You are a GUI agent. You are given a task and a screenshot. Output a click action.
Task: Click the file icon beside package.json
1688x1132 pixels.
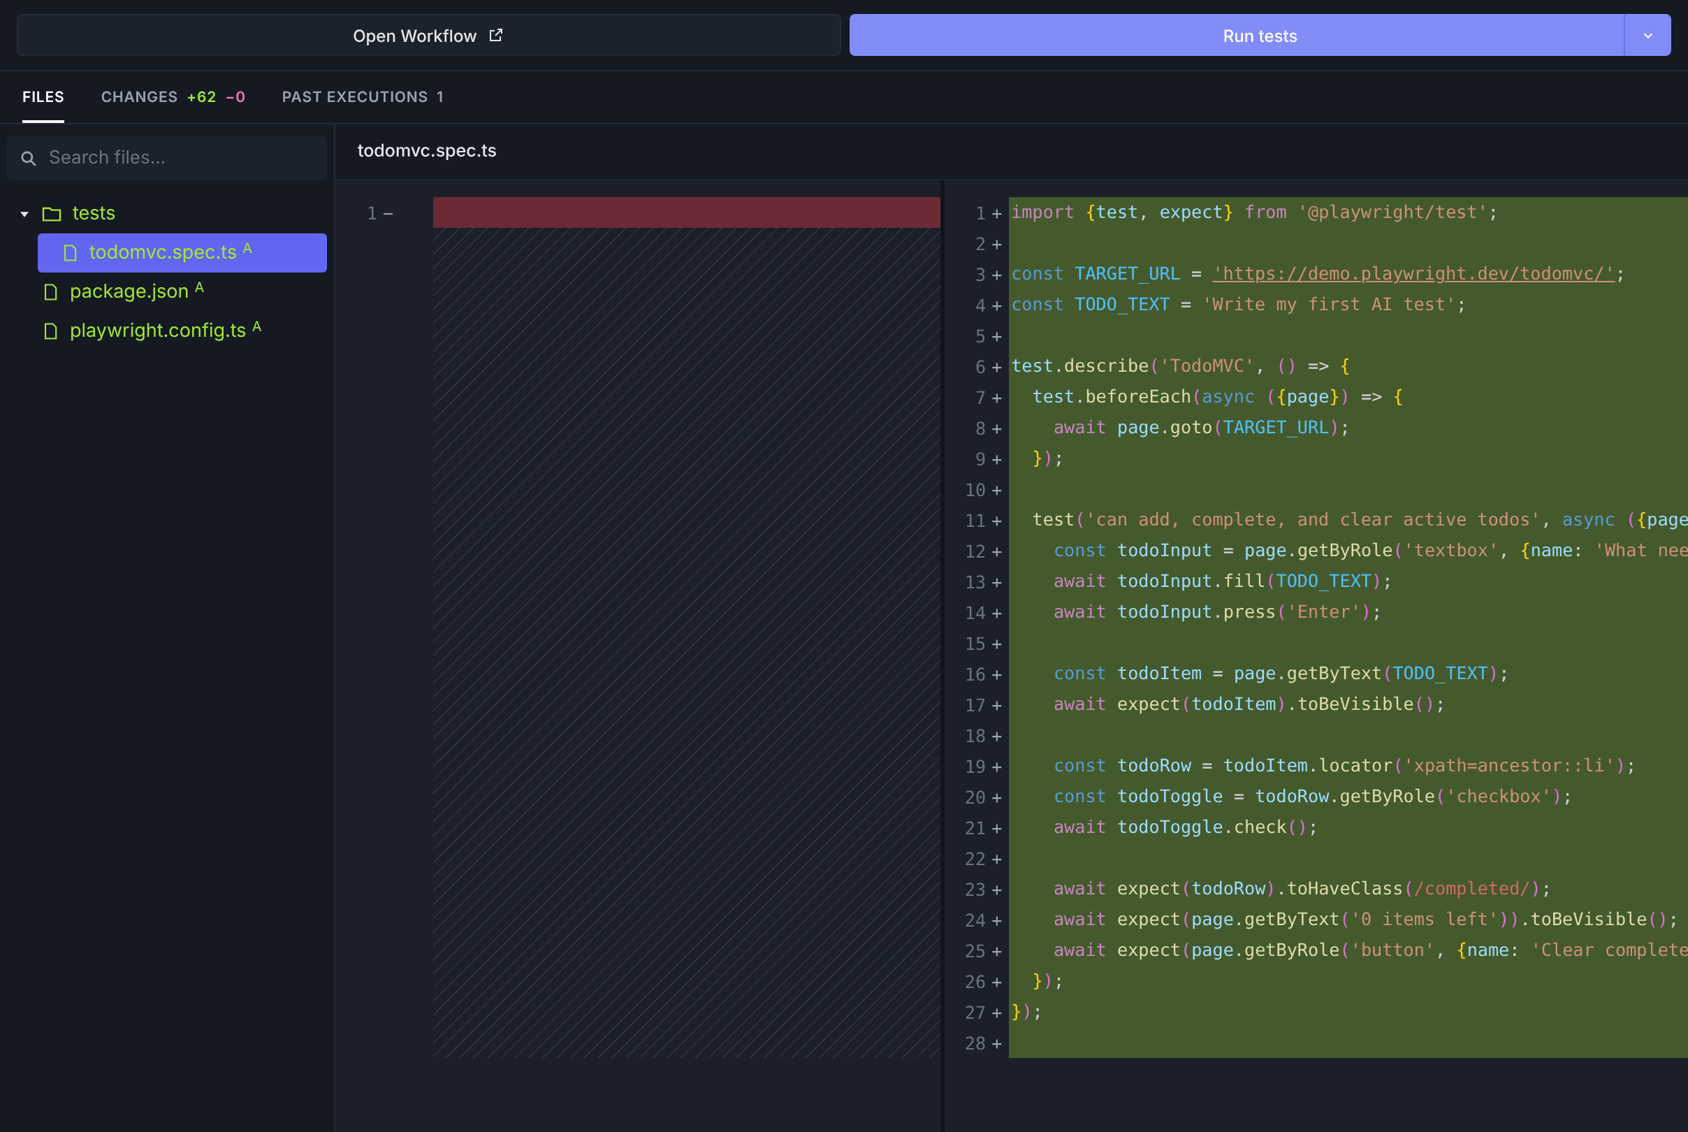(x=50, y=291)
